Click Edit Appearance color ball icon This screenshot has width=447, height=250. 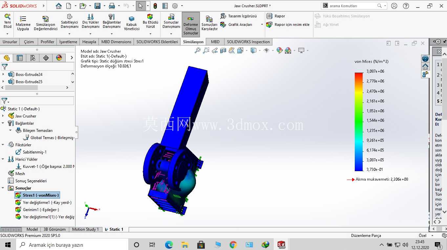tap(280, 50)
